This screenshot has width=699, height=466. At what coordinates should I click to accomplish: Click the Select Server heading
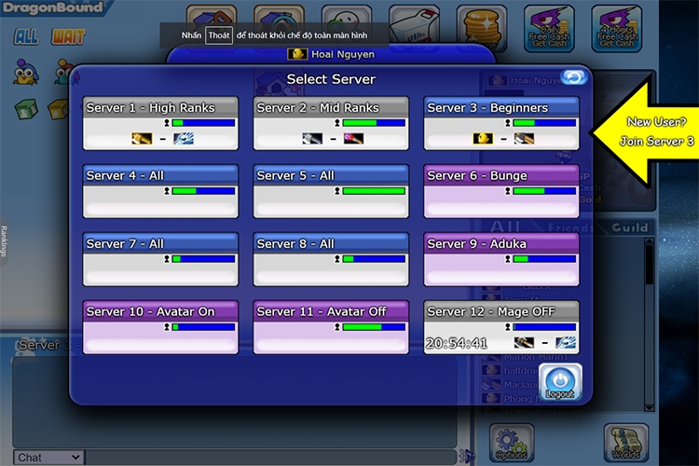(x=331, y=79)
